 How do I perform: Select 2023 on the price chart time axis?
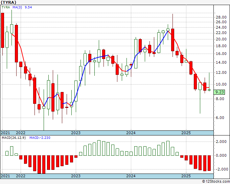click(76, 133)
